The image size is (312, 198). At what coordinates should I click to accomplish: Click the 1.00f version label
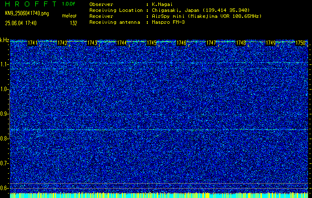(68, 4)
